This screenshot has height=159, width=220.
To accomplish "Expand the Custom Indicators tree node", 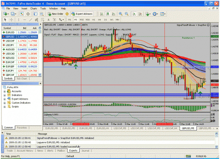I will 5,103.
